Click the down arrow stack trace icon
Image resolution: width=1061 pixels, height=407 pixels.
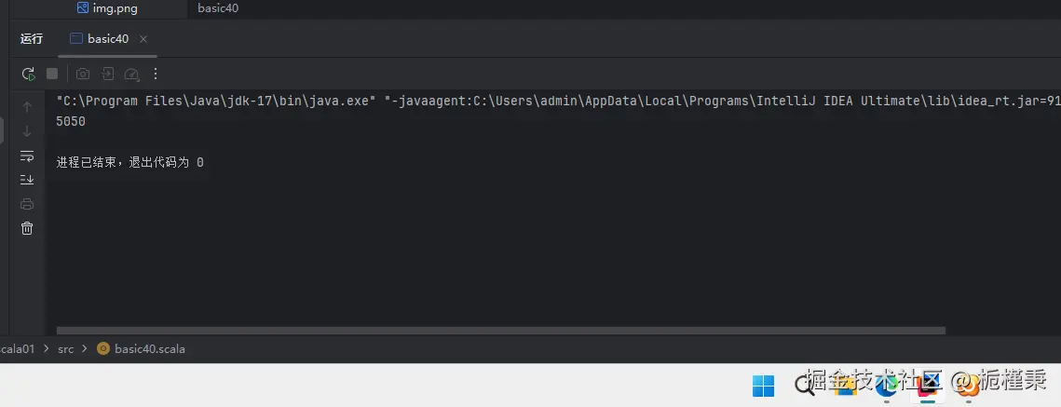tap(27, 131)
